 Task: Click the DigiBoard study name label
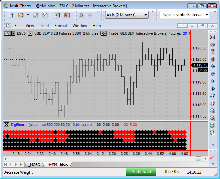19,125
